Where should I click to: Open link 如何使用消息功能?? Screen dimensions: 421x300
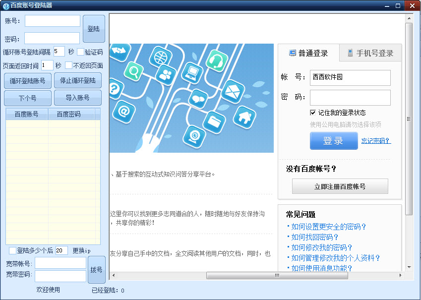[x=321, y=268]
